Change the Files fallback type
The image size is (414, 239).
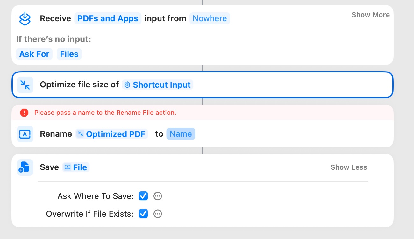click(69, 54)
